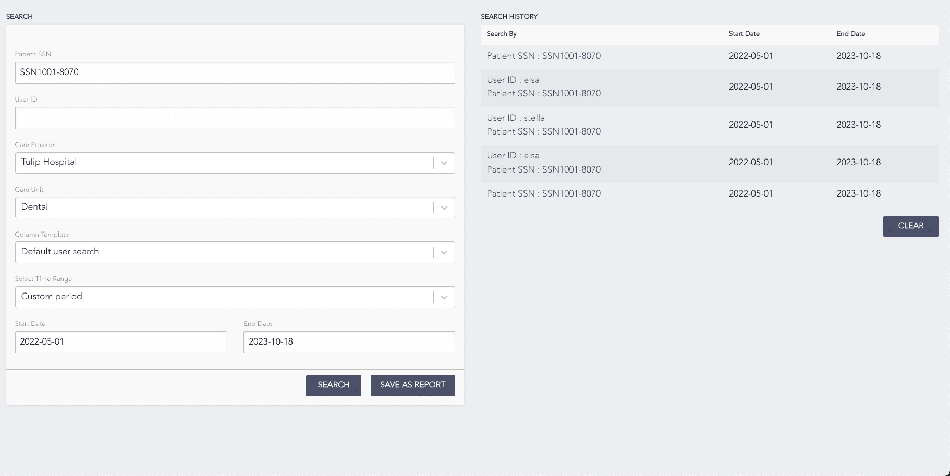Expand the Care Unit dropdown chevron

(x=444, y=208)
